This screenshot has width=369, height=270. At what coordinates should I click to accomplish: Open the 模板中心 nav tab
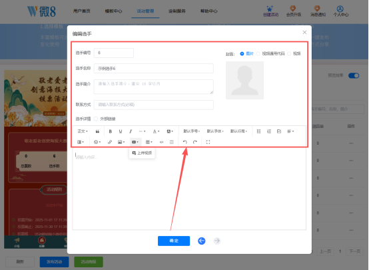coord(113,11)
